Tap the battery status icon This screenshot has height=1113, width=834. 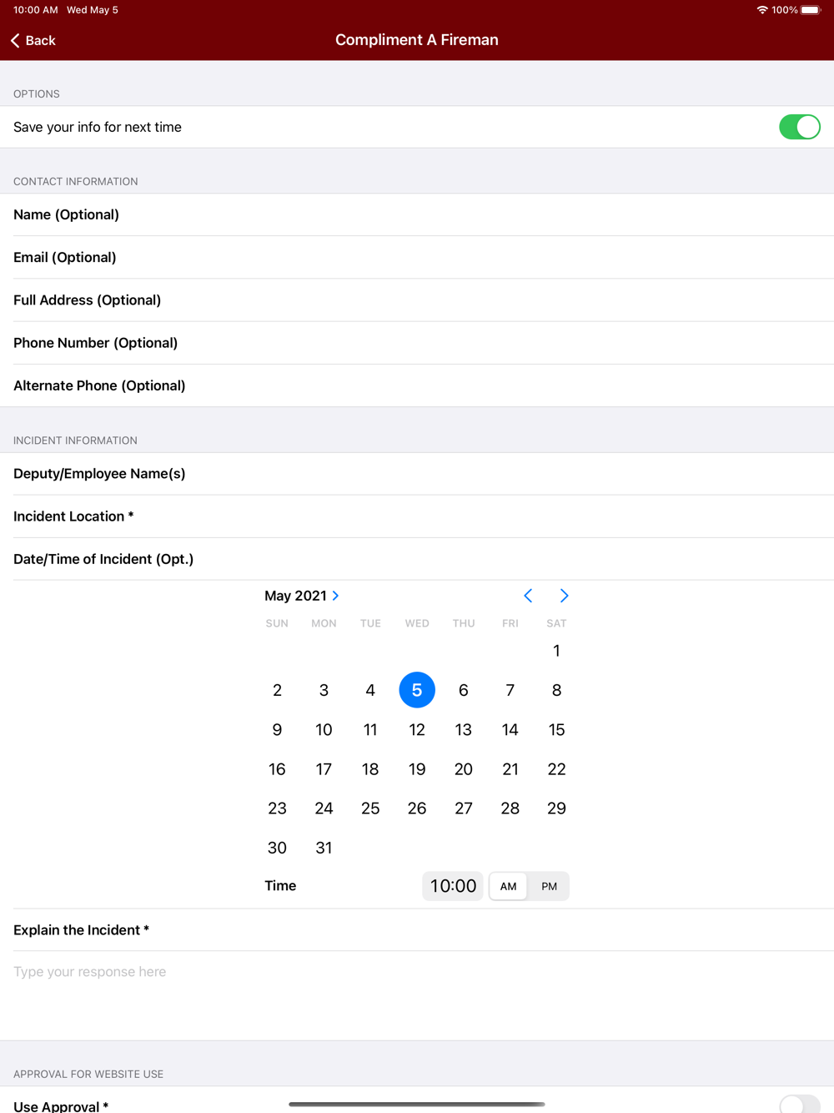pyautogui.click(x=811, y=10)
